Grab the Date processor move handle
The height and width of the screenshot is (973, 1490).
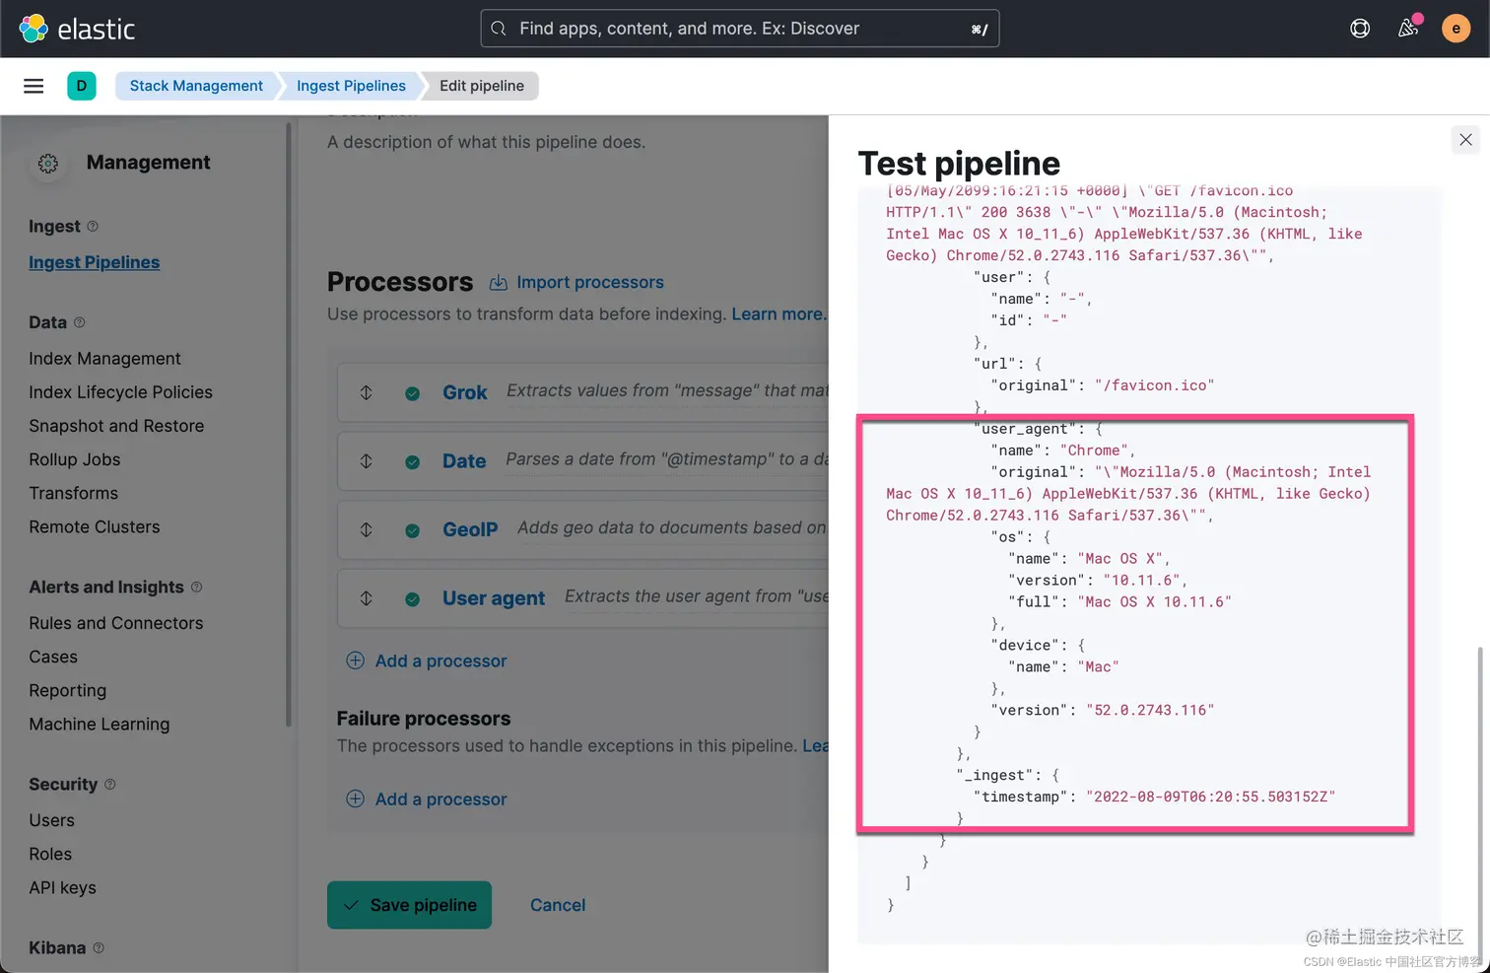pyautogui.click(x=366, y=461)
